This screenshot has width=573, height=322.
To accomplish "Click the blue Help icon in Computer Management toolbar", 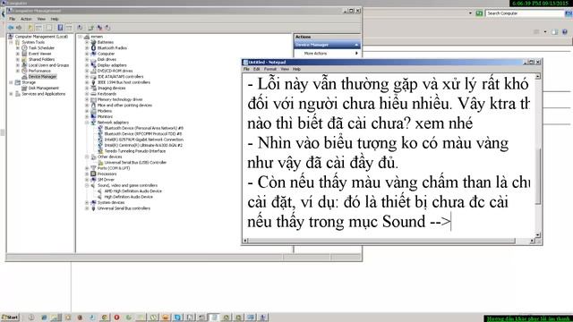I will [60, 28].
